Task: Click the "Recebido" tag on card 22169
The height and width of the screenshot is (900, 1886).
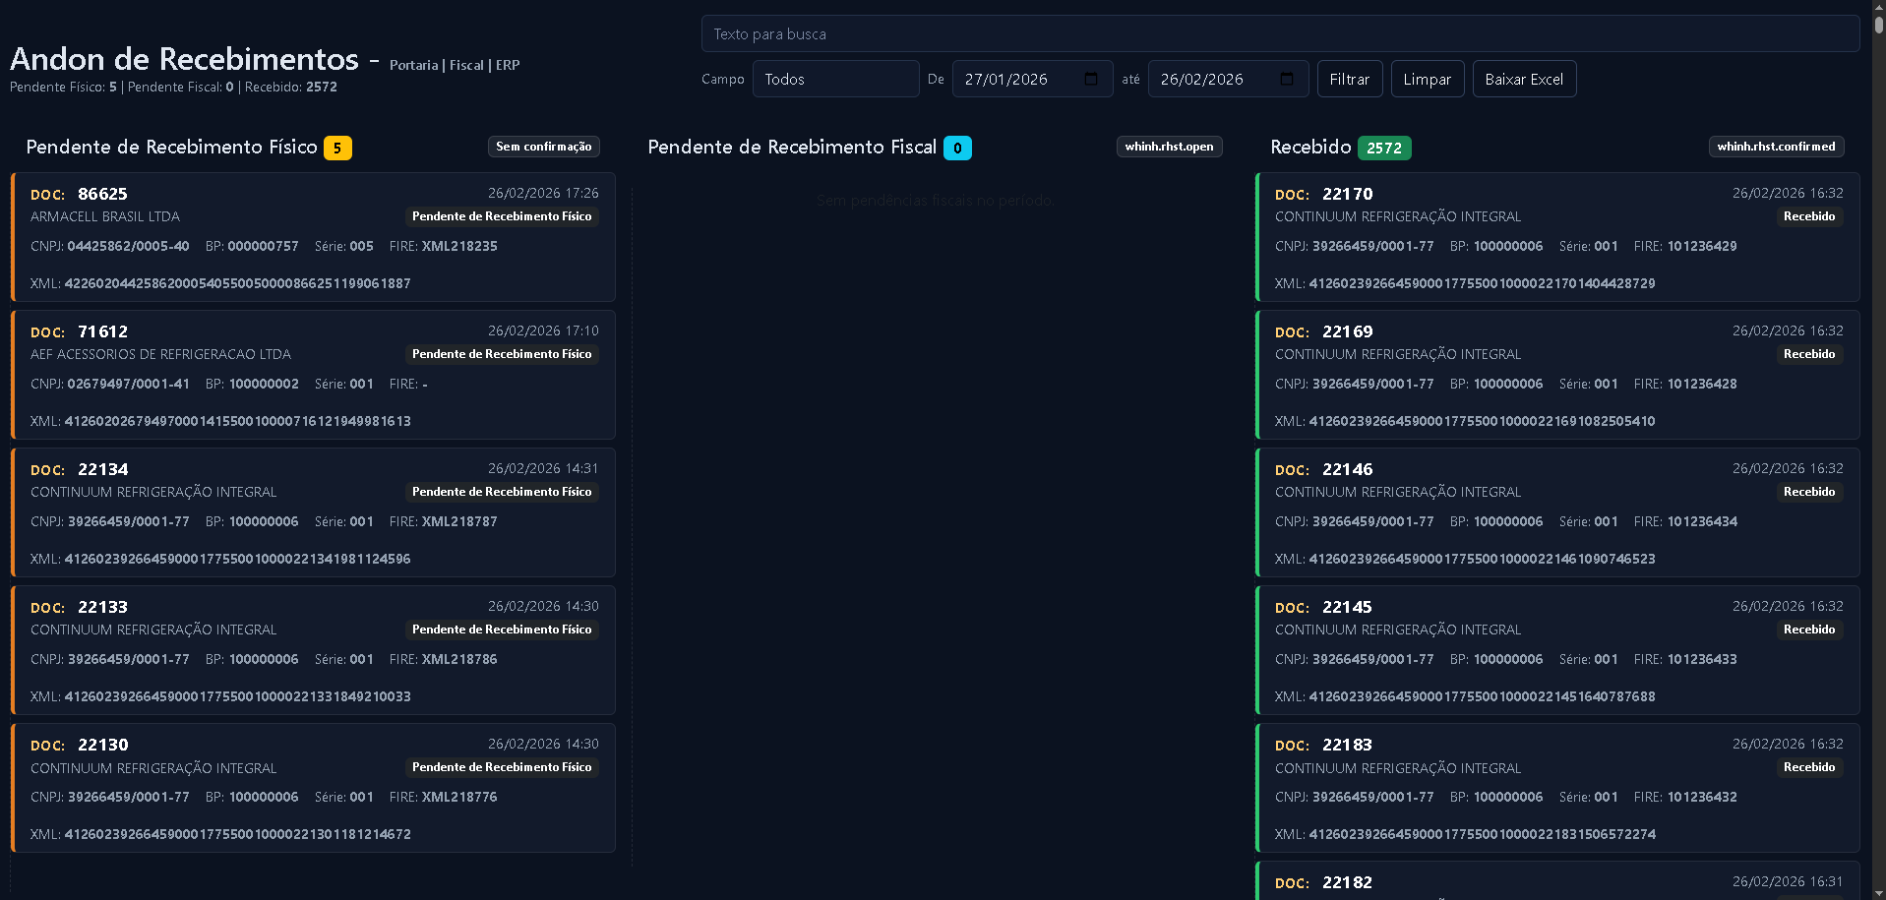Action: (x=1808, y=354)
